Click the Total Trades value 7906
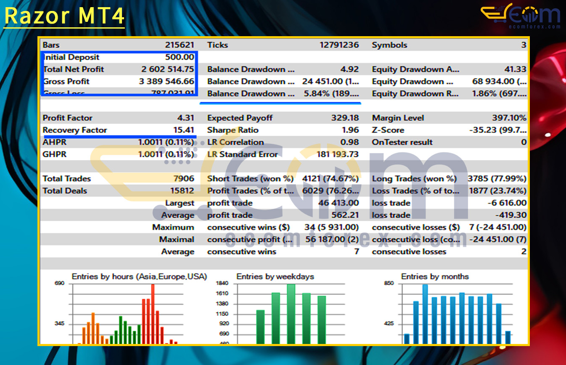This screenshot has height=365, width=566. tap(184, 179)
